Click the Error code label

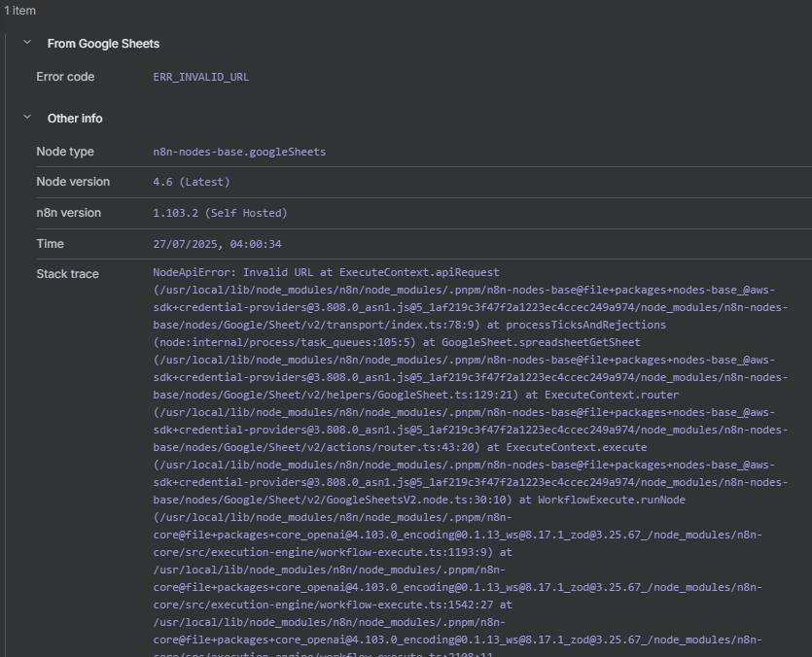pos(65,77)
